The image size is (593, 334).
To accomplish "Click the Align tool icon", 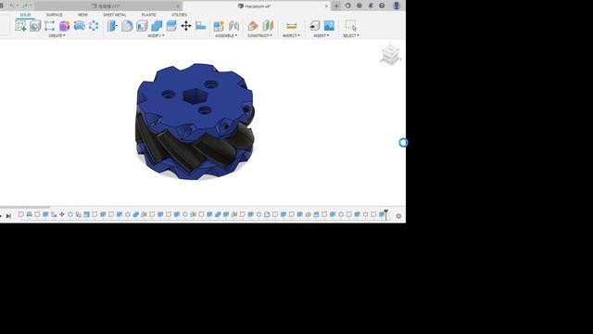I will coord(201,26).
